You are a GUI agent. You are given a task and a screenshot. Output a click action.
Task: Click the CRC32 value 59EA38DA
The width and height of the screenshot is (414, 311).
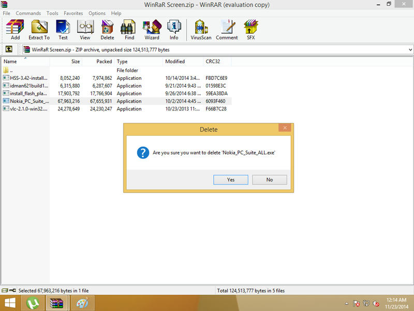pos(216,93)
